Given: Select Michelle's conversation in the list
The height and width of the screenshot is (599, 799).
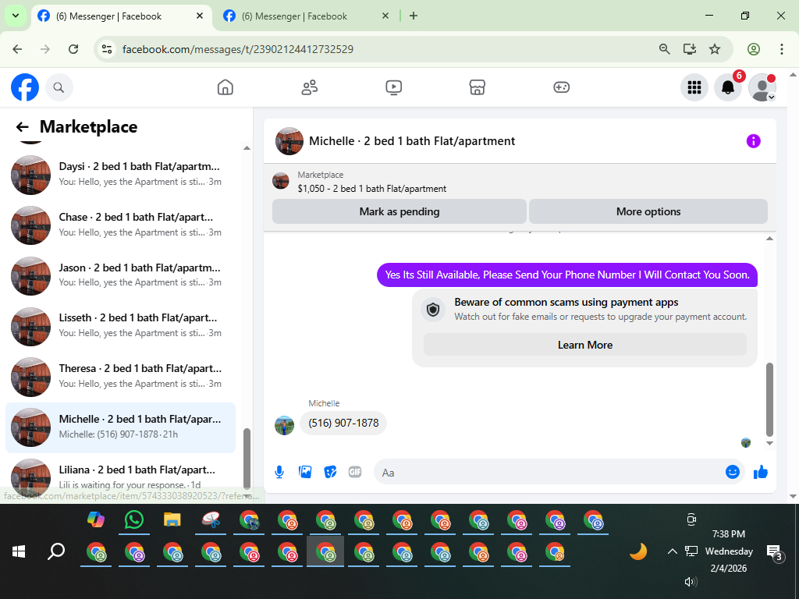Looking at the screenshot, I should point(121,427).
